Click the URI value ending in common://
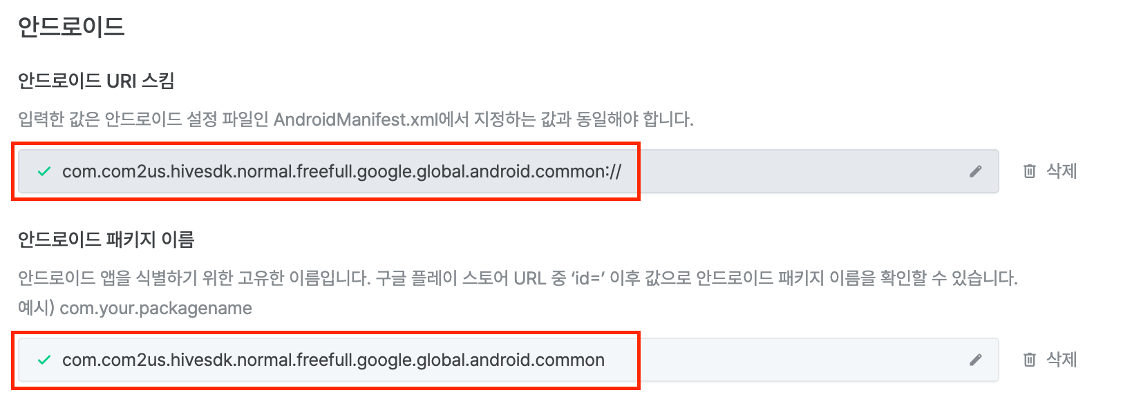Screen dimensions: 1132x406 pos(341,171)
